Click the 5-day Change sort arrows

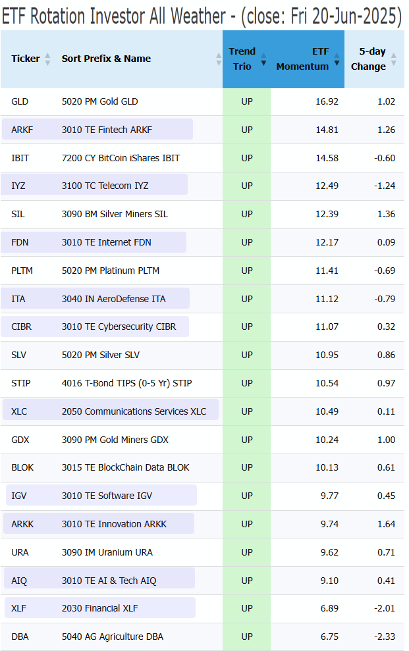(x=394, y=59)
